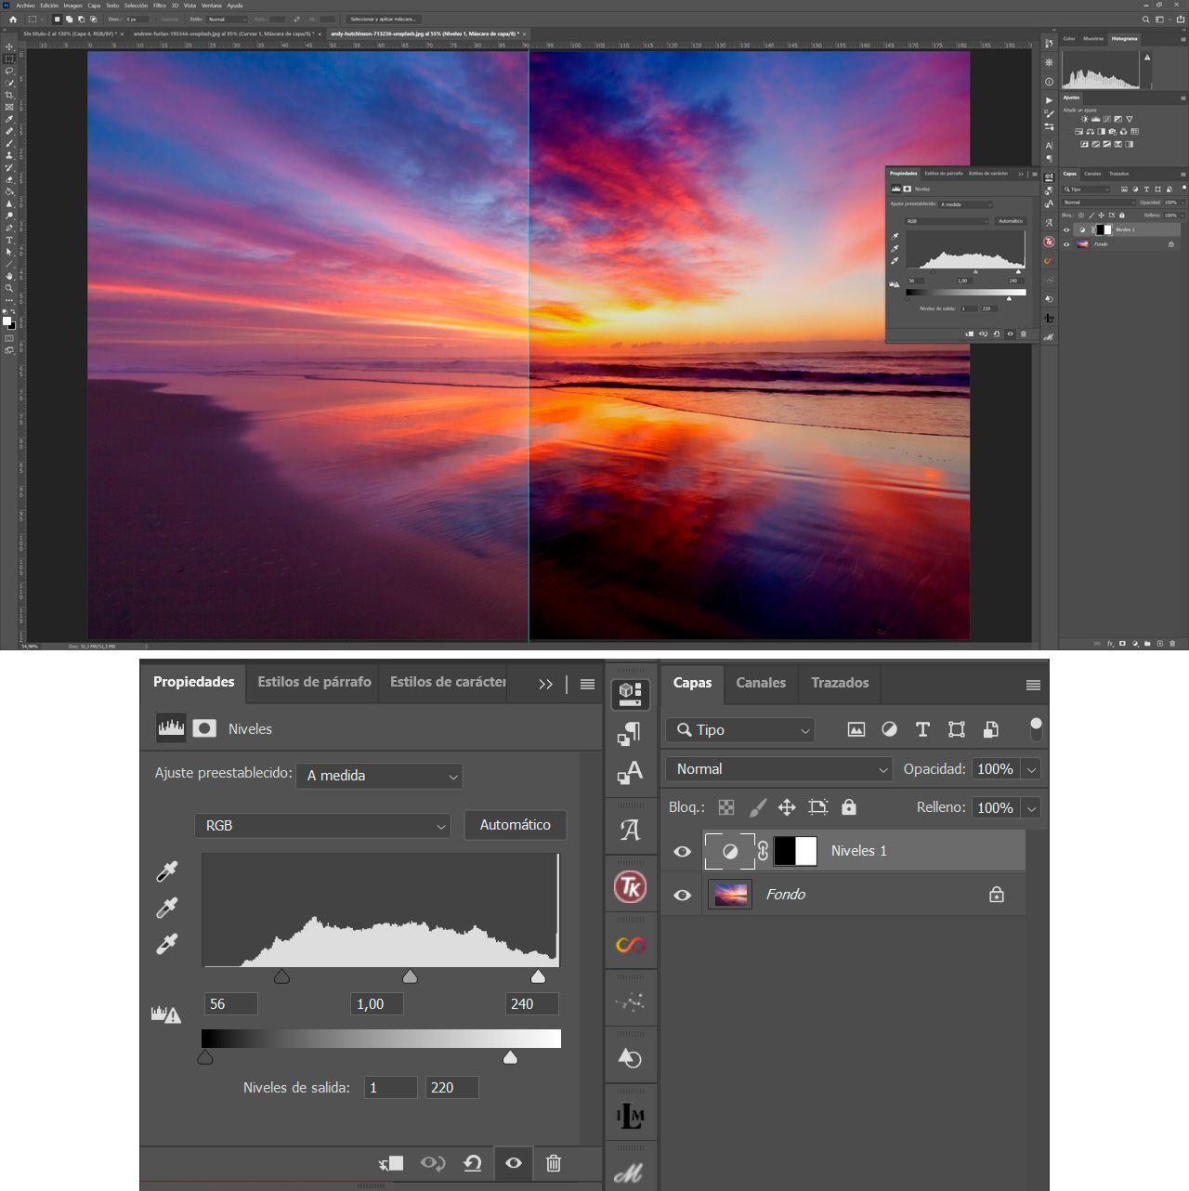This screenshot has height=1191, width=1189.
Task: Select the Paint Bucket tool
Action: point(9,191)
